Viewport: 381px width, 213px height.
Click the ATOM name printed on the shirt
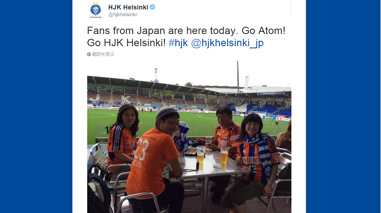click(x=136, y=164)
